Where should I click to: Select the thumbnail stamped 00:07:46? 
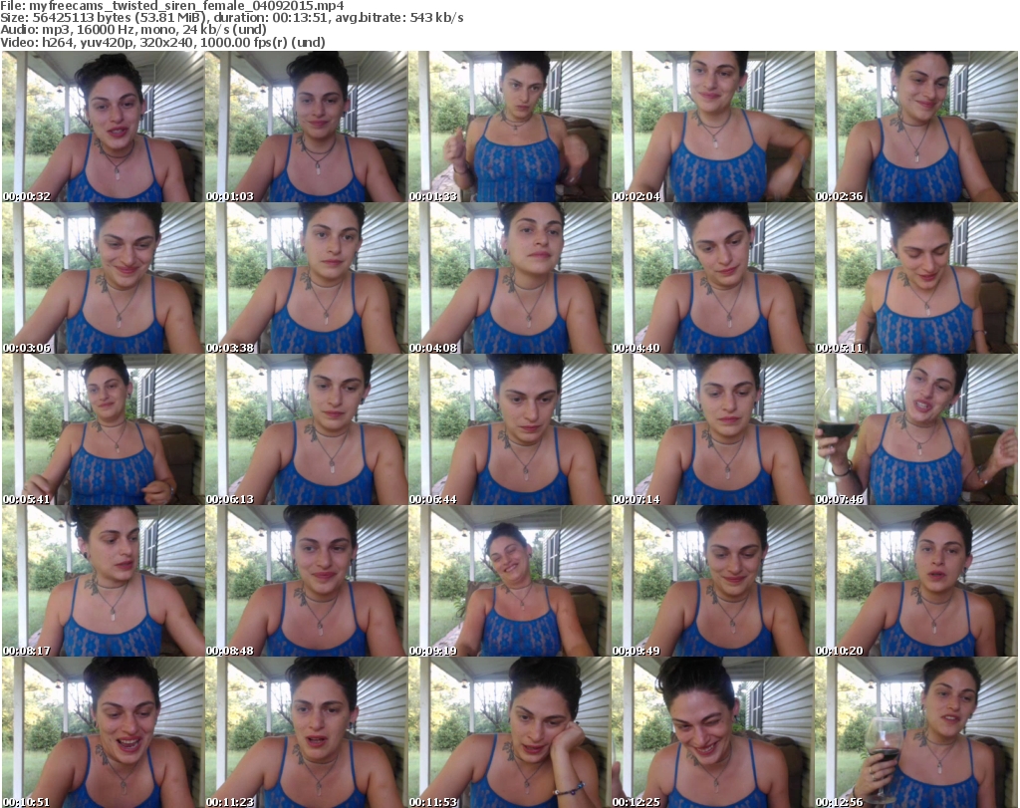click(916, 429)
